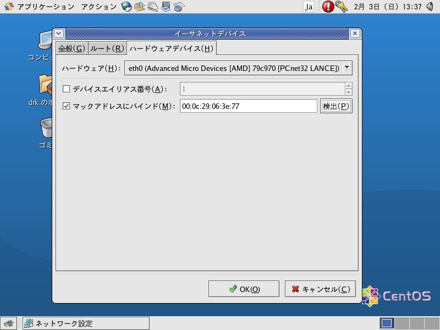Switch to the fourth workspace
The width and height of the screenshot is (440, 330).
[x=432, y=323]
